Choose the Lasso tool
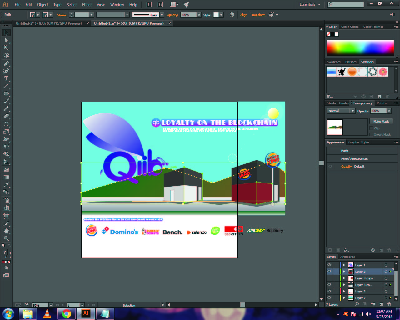Screen dimensions: 400x320 6,56
